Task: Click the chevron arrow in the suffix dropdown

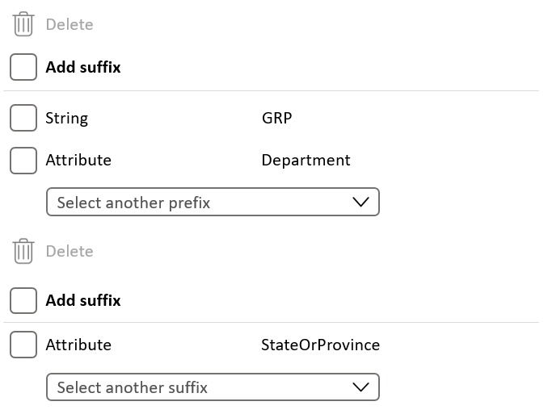Action: coord(360,387)
